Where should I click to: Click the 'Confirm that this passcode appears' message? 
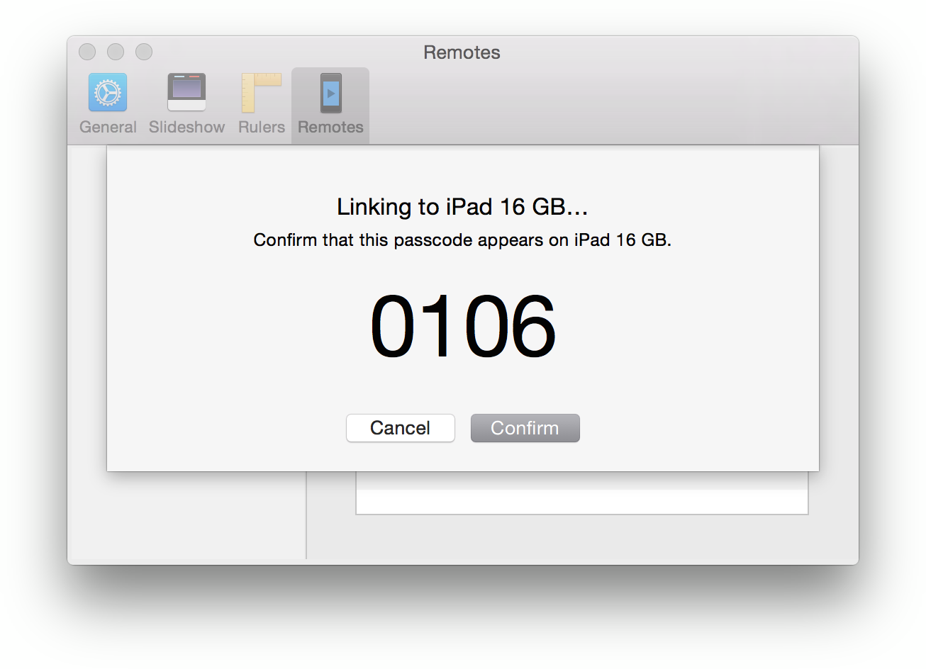pyautogui.click(x=462, y=240)
